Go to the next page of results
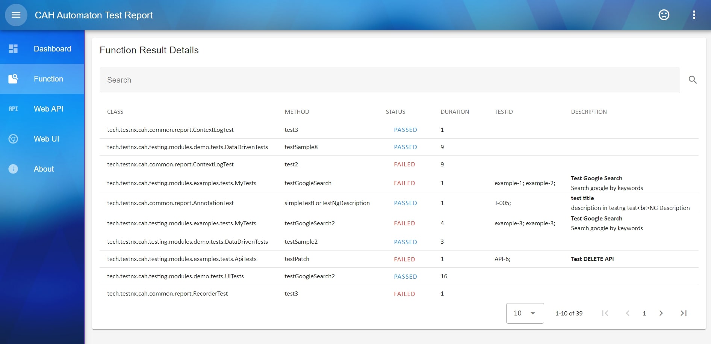The width and height of the screenshot is (711, 344). click(x=661, y=313)
